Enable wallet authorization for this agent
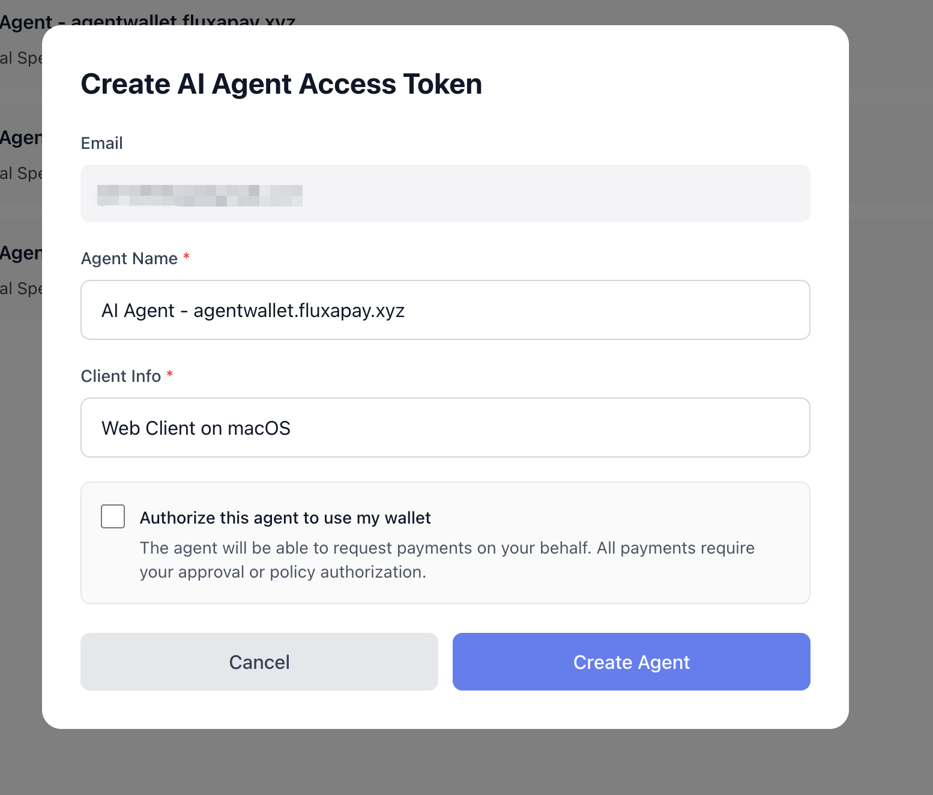This screenshot has width=933, height=795. pos(112,516)
